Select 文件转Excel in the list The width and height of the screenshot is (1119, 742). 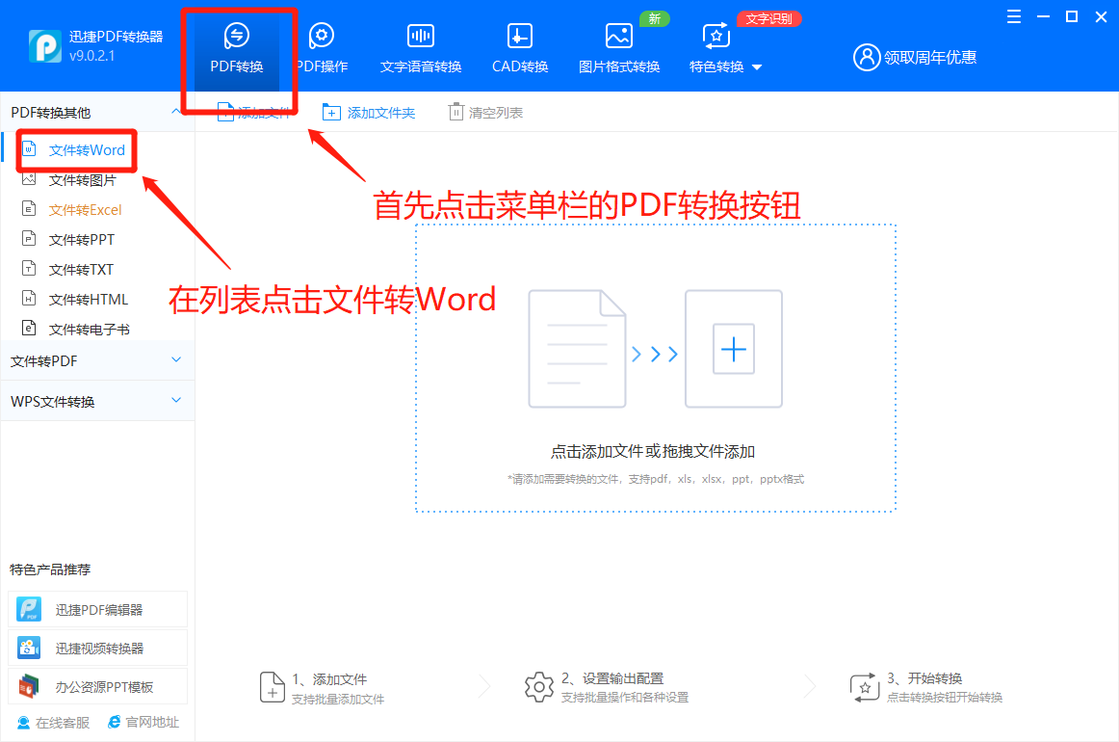[85, 210]
